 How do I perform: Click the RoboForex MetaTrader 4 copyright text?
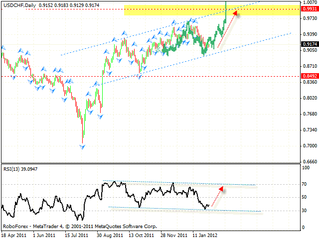[80, 226]
